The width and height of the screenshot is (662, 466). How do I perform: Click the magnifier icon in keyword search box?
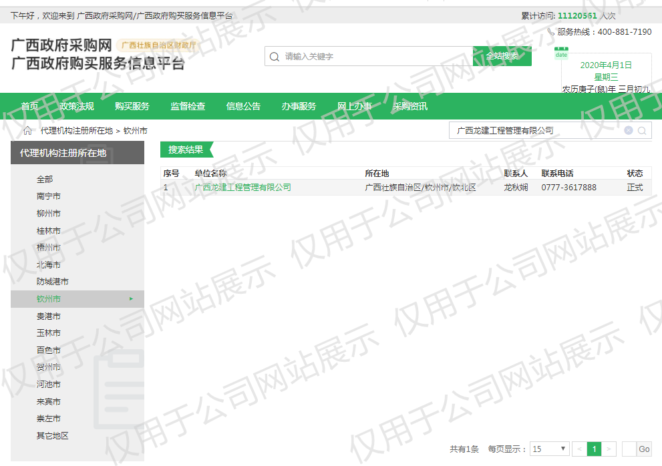coord(275,57)
